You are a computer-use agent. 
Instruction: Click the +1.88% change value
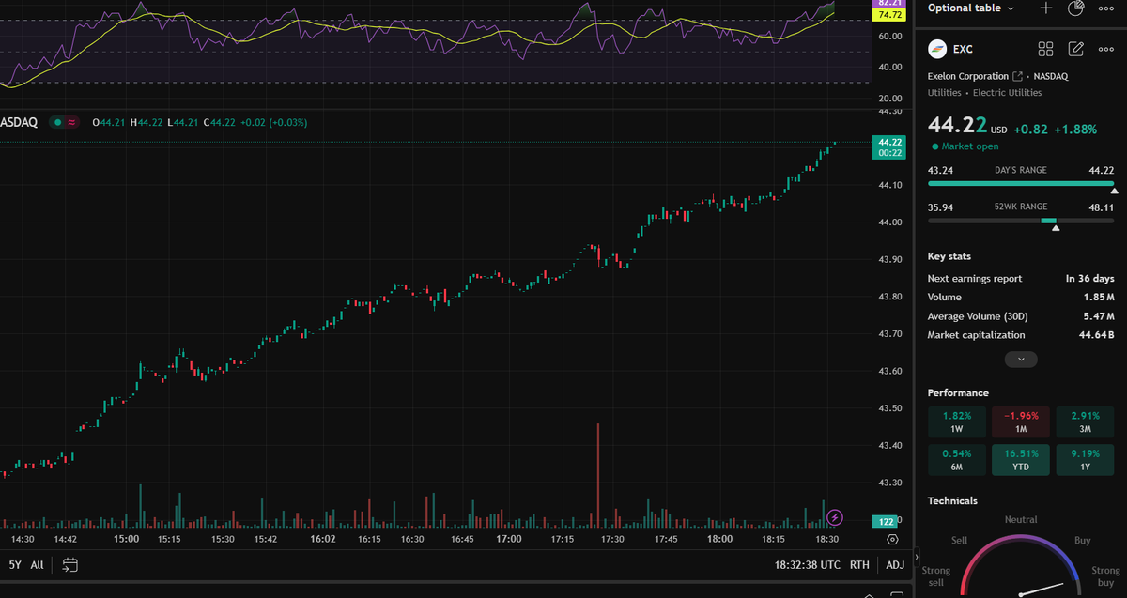(x=1075, y=130)
